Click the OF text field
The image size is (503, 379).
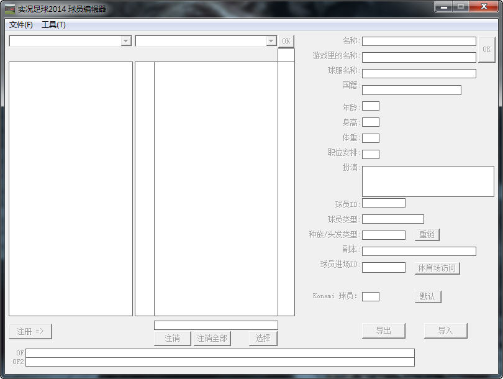click(x=220, y=353)
